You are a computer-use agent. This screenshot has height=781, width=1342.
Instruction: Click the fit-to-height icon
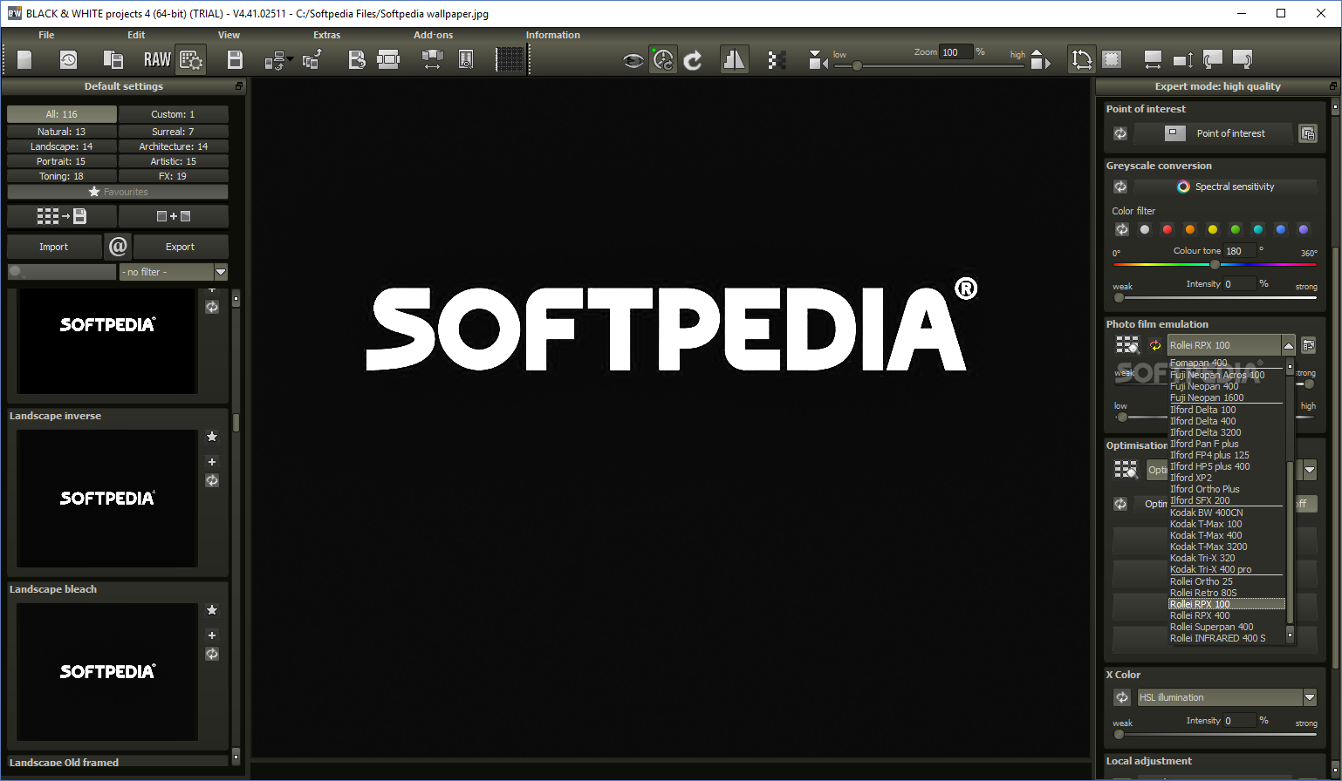(1182, 59)
